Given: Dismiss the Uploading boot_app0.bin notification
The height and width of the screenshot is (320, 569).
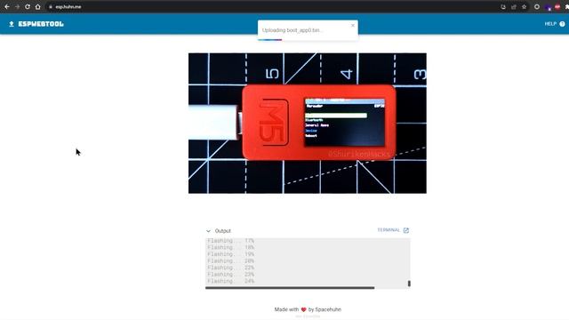Looking at the screenshot, I should pos(353,26).
